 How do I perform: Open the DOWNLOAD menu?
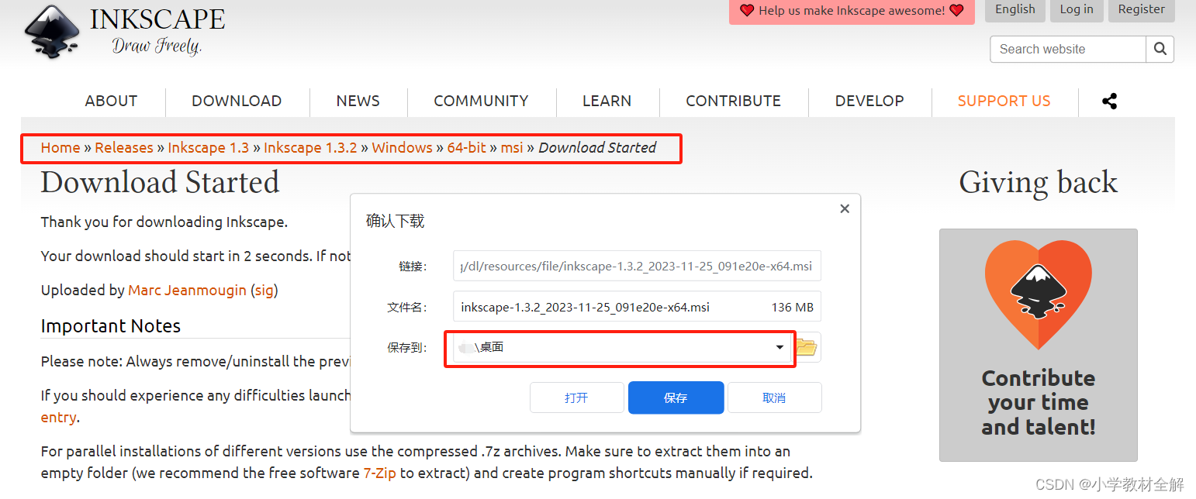pyautogui.click(x=237, y=101)
